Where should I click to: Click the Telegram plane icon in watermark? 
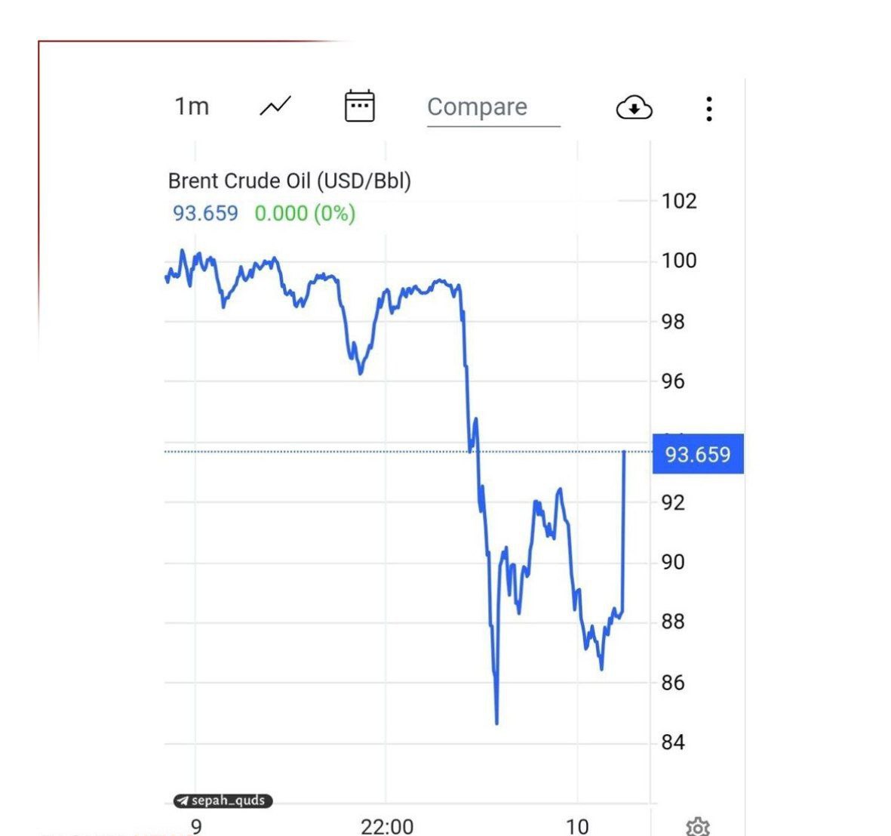pos(182,801)
